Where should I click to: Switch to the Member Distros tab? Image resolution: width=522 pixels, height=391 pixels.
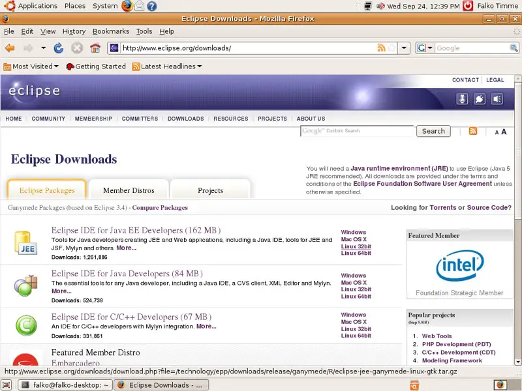click(x=129, y=190)
